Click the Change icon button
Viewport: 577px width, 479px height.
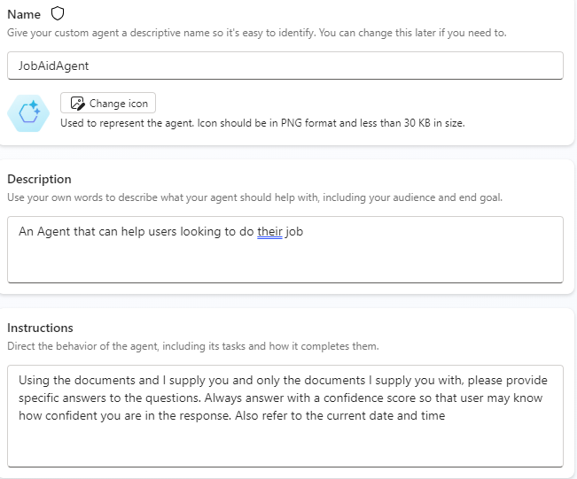(108, 103)
